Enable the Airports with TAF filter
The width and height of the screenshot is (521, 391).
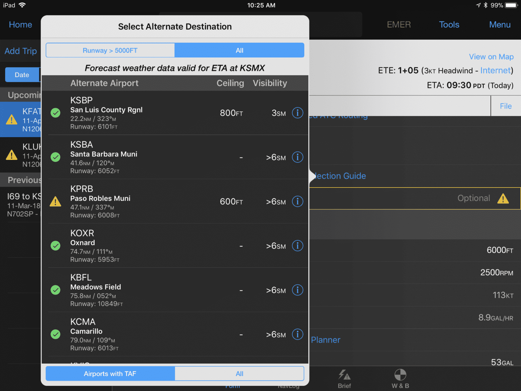[x=110, y=374]
